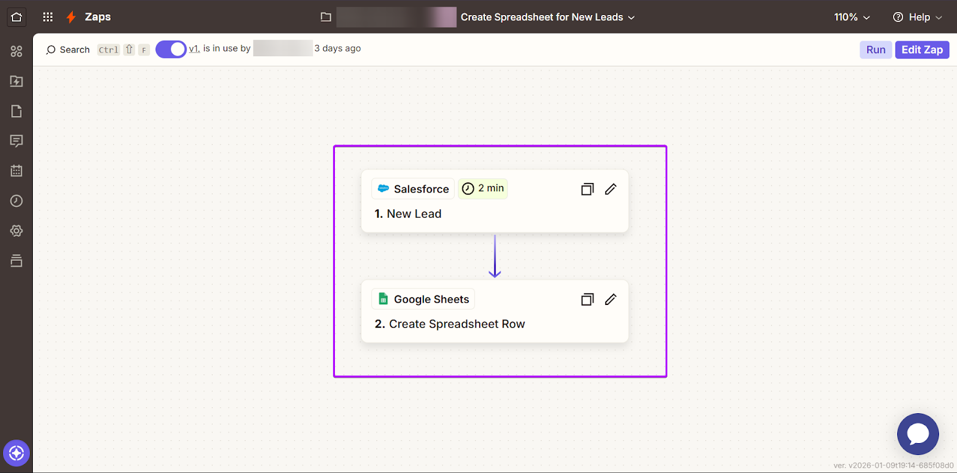Click the Edit Zap button
This screenshot has width=957, height=473.
(x=922, y=50)
